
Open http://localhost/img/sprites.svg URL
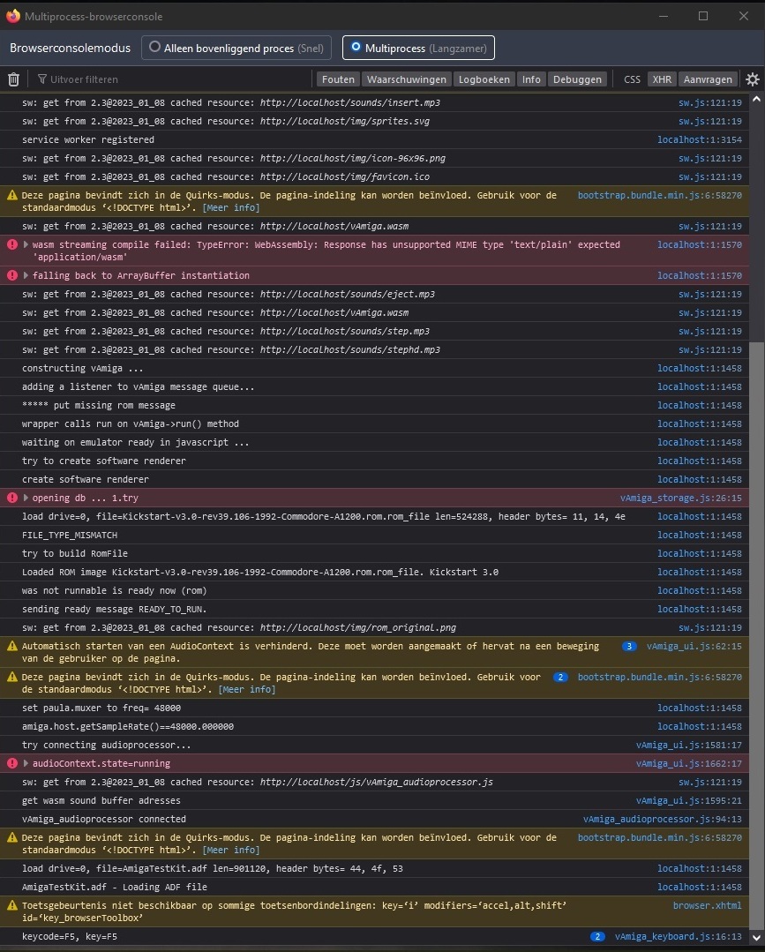(x=345, y=121)
